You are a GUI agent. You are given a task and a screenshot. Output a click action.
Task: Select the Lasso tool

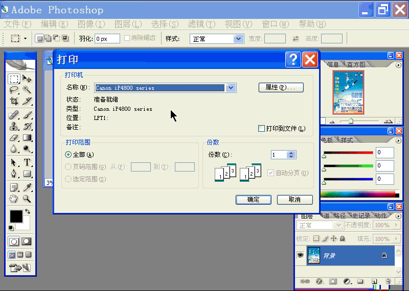[14, 90]
